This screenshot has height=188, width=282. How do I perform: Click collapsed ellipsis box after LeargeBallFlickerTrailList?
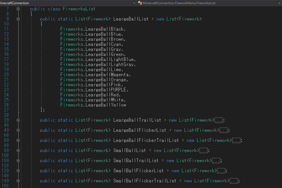click(236, 140)
